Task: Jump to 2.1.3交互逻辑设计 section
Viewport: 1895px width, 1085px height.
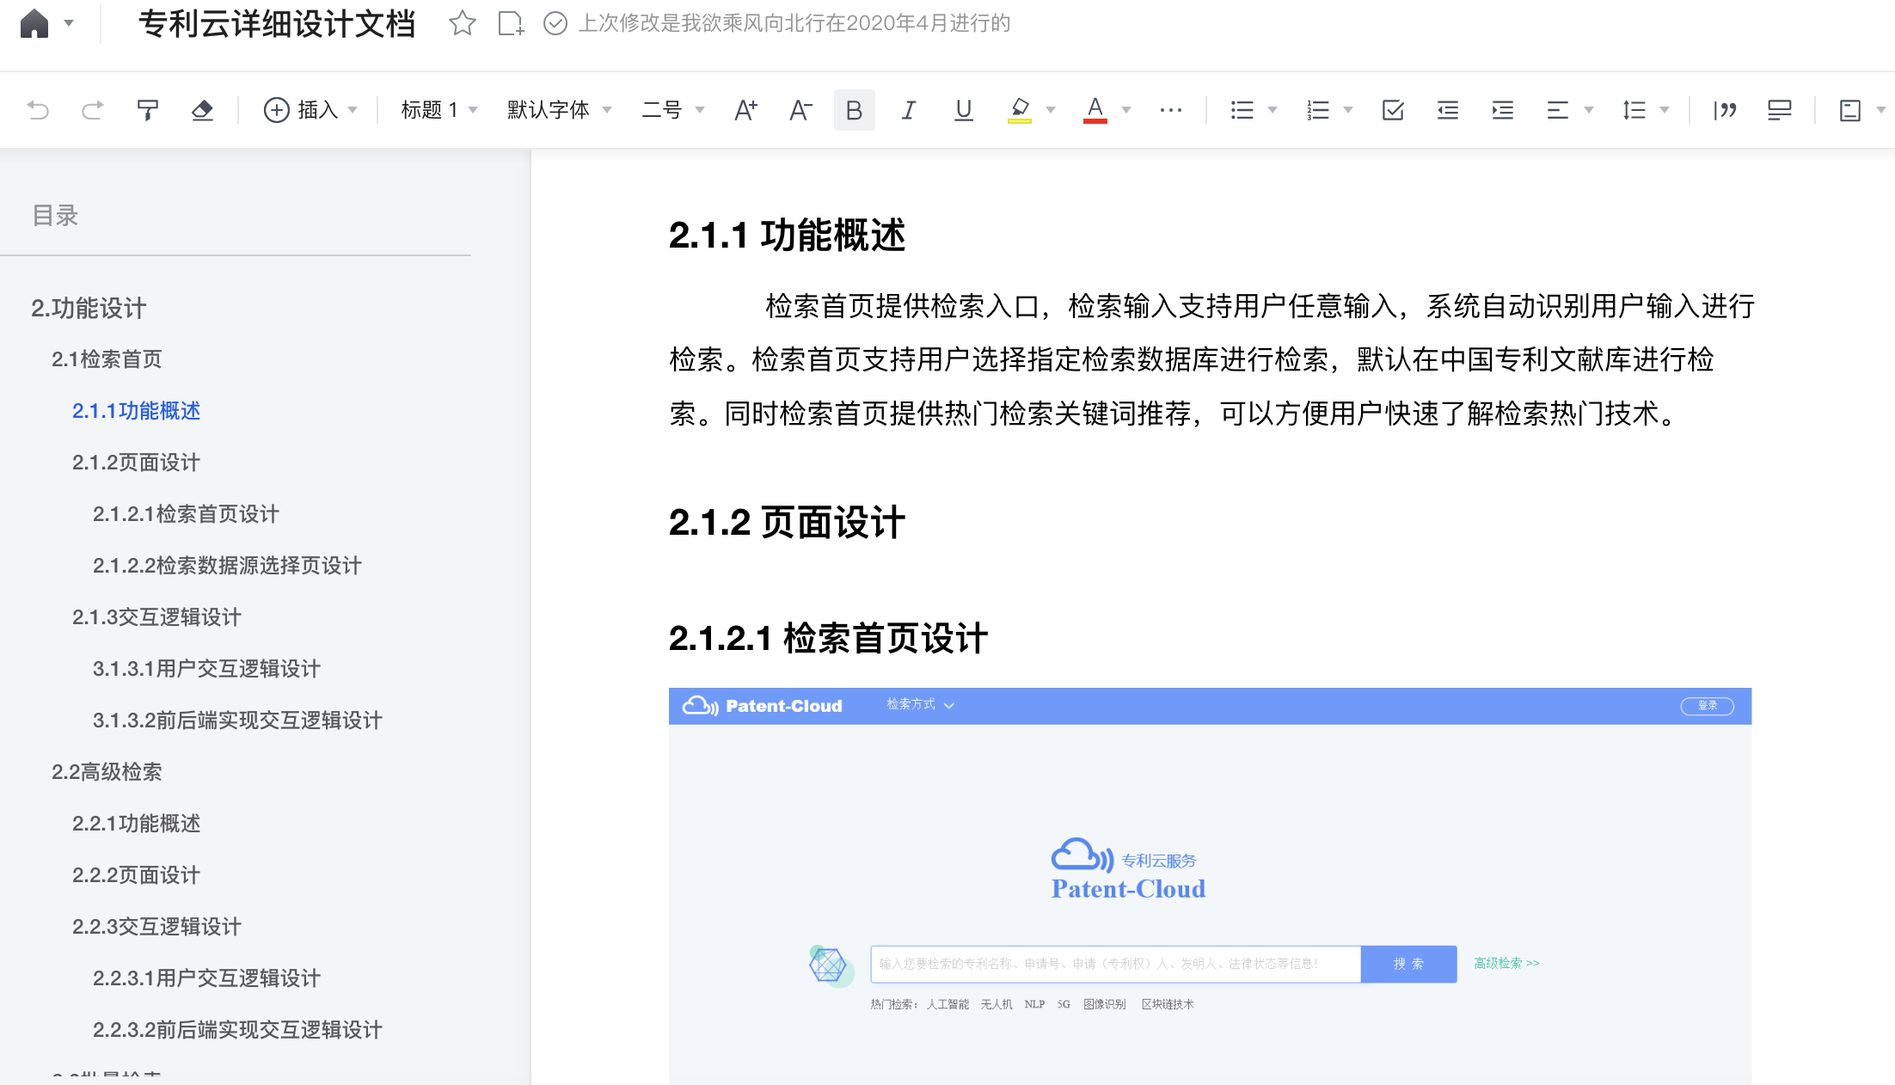Action: [x=156, y=617]
